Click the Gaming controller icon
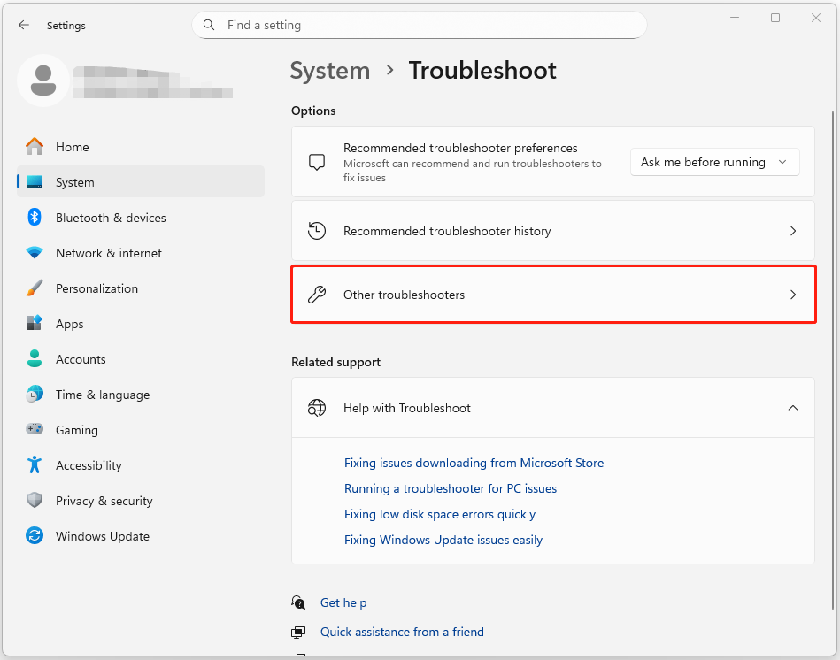The width and height of the screenshot is (840, 660). 34,429
